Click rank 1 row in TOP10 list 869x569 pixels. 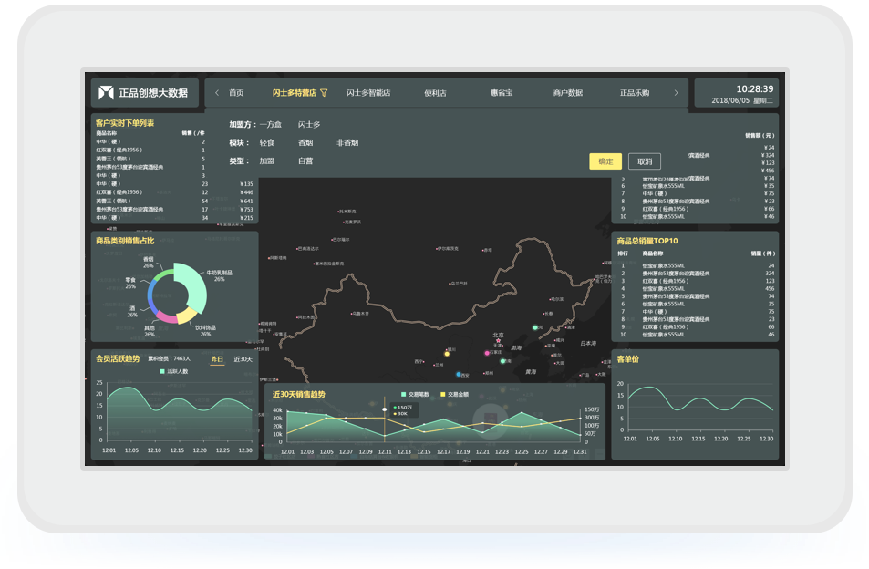(698, 266)
